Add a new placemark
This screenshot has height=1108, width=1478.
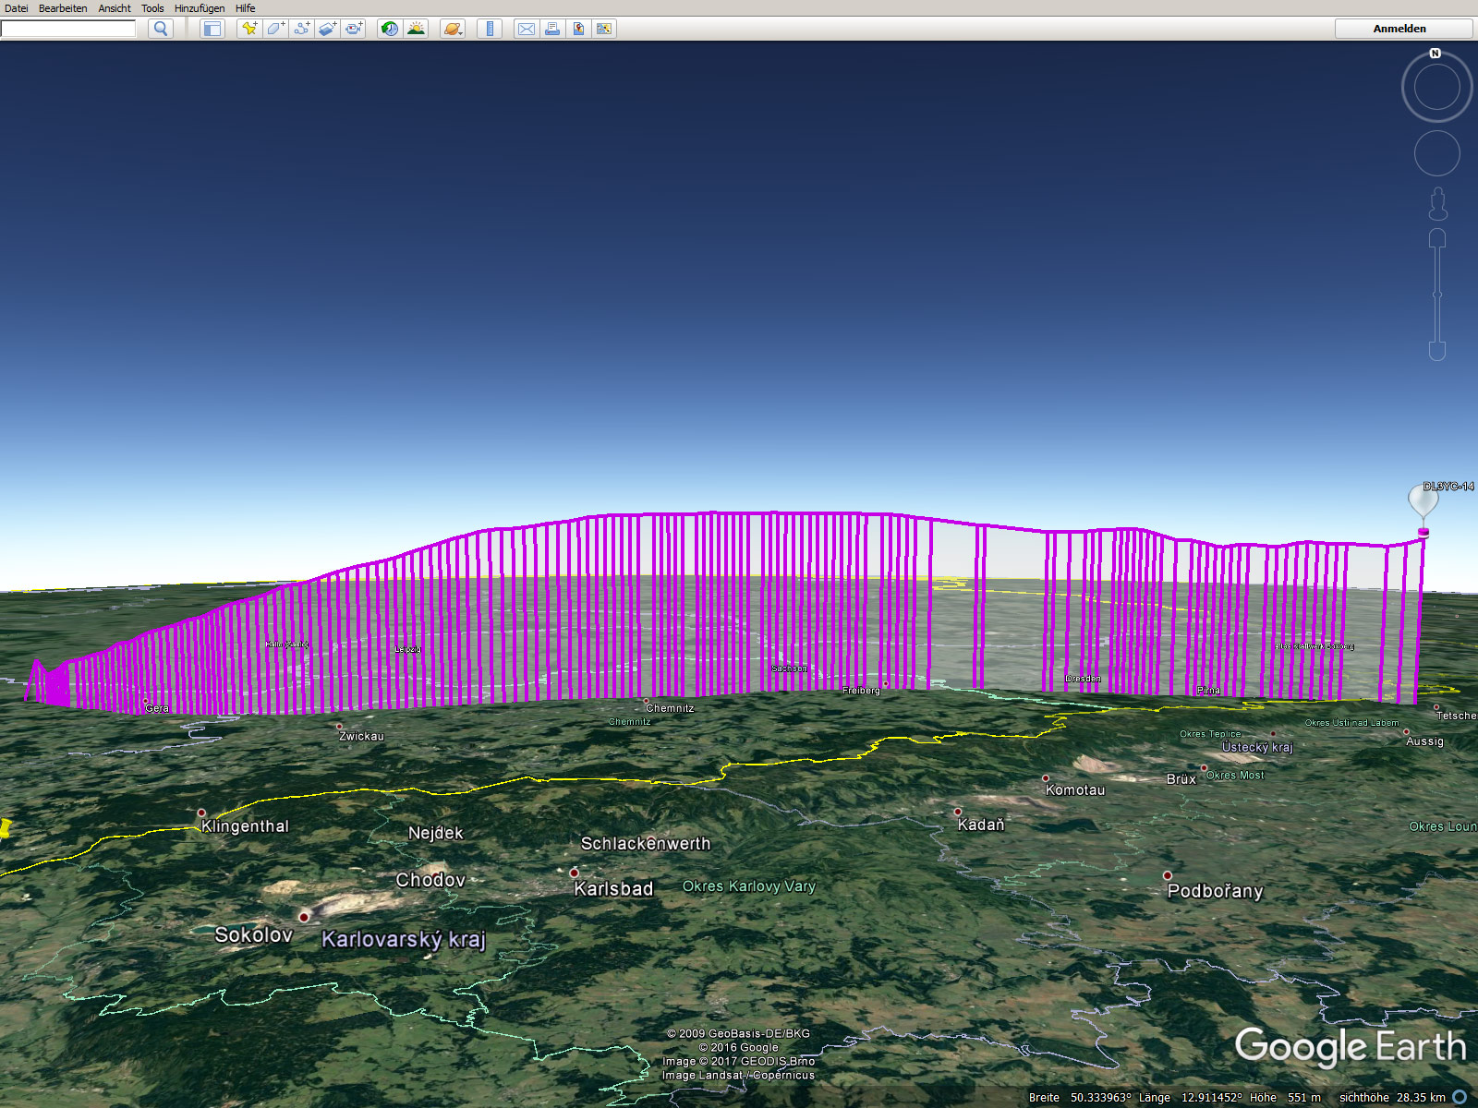[x=249, y=29]
